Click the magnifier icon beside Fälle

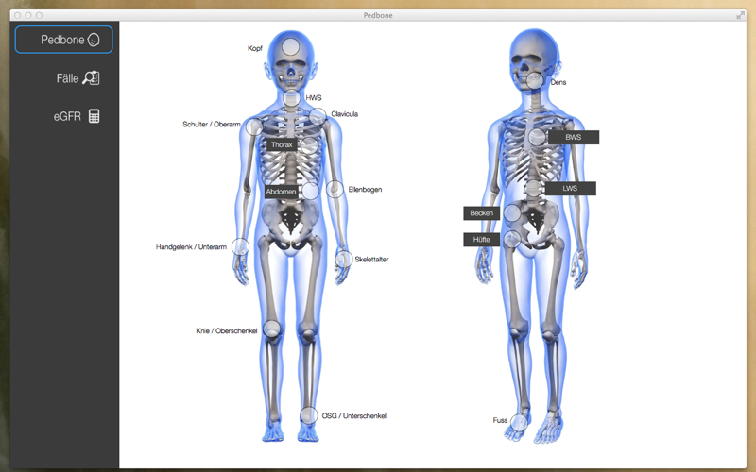pyautogui.click(x=91, y=78)
